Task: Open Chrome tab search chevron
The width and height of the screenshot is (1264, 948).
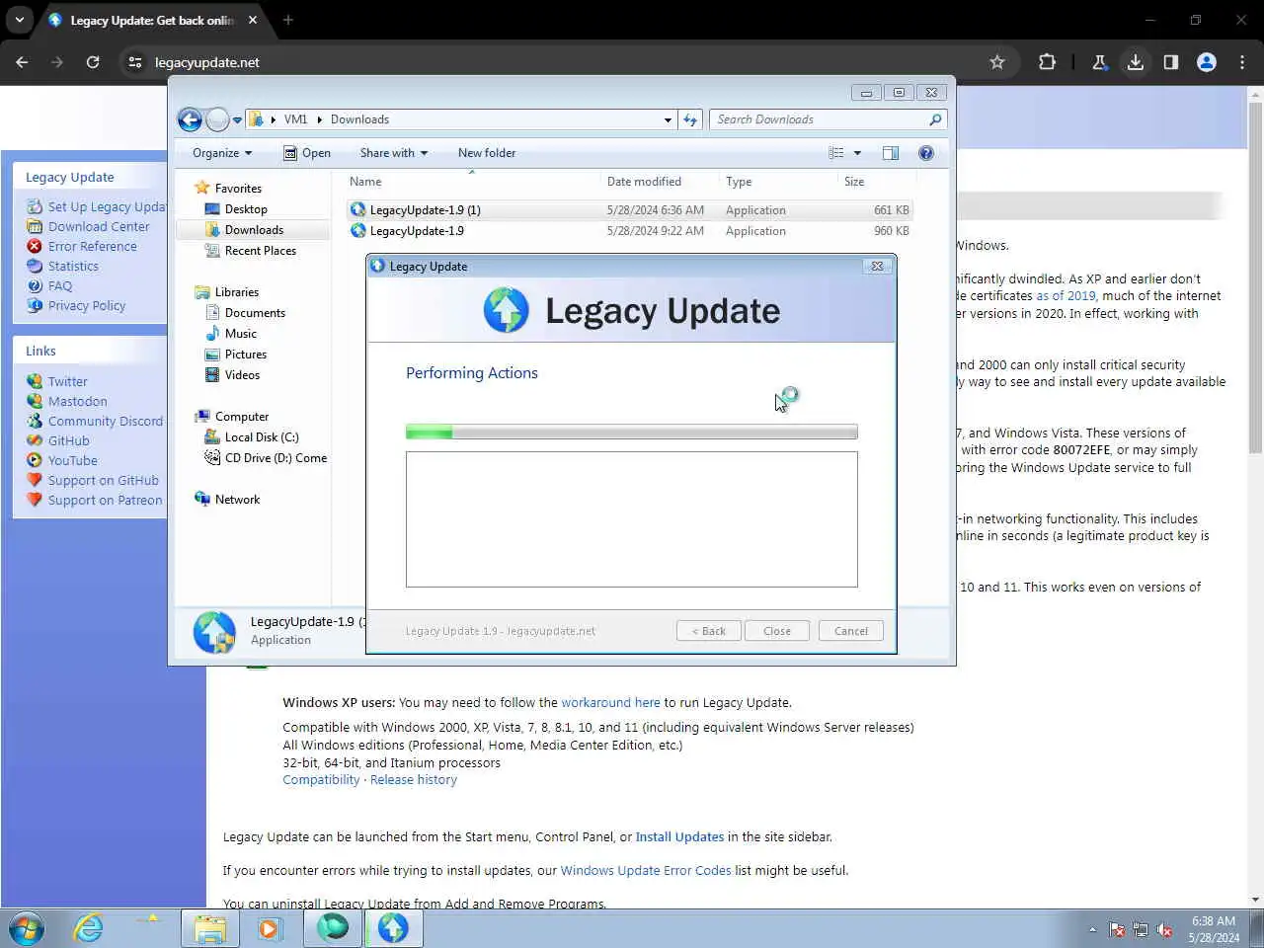Action: [x=19, y=20]
